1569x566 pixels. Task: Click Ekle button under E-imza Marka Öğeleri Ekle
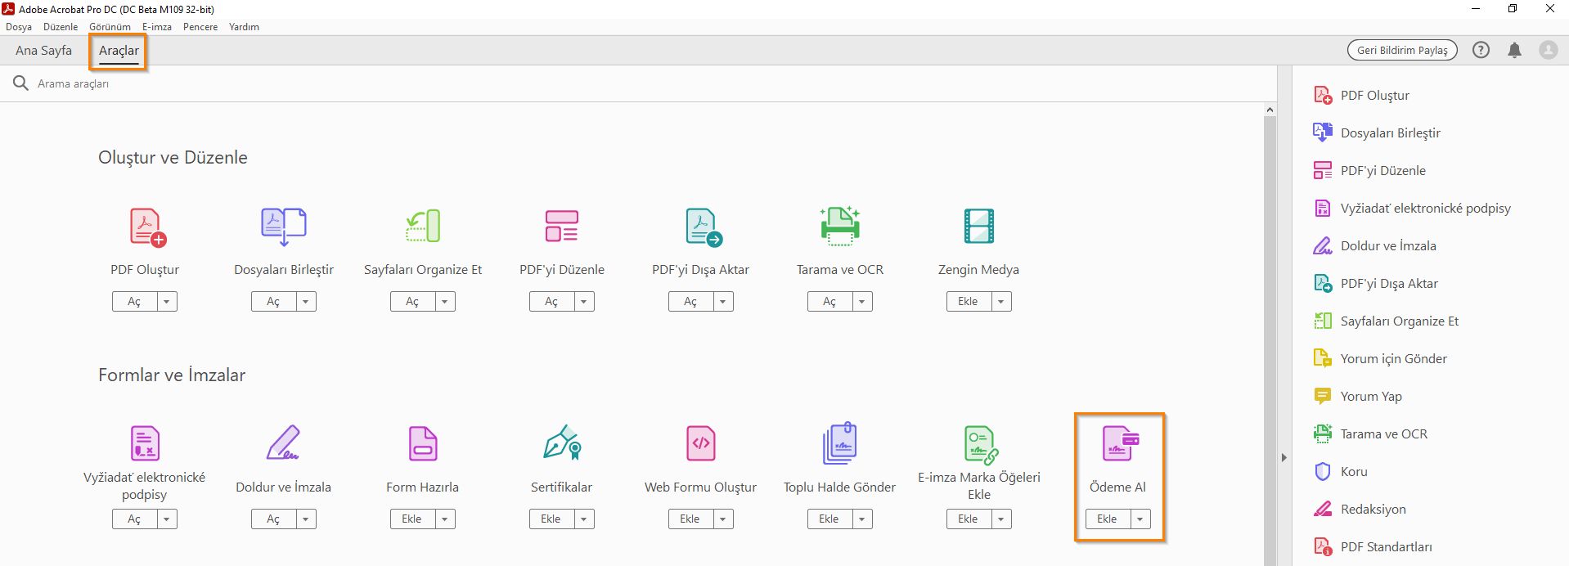click(x=969, y=519)
